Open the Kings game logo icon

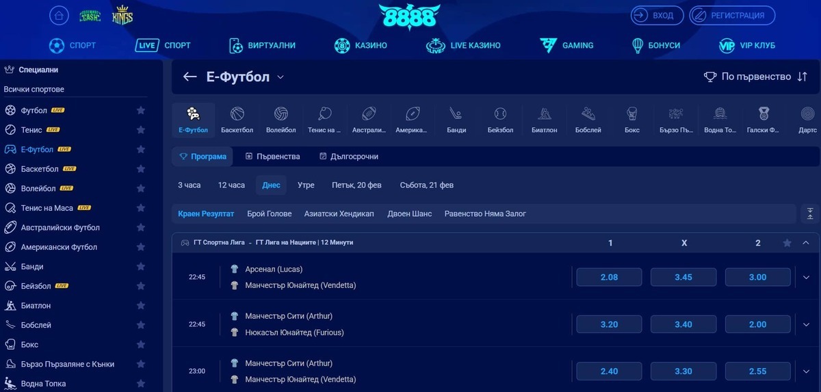point(122,15)
